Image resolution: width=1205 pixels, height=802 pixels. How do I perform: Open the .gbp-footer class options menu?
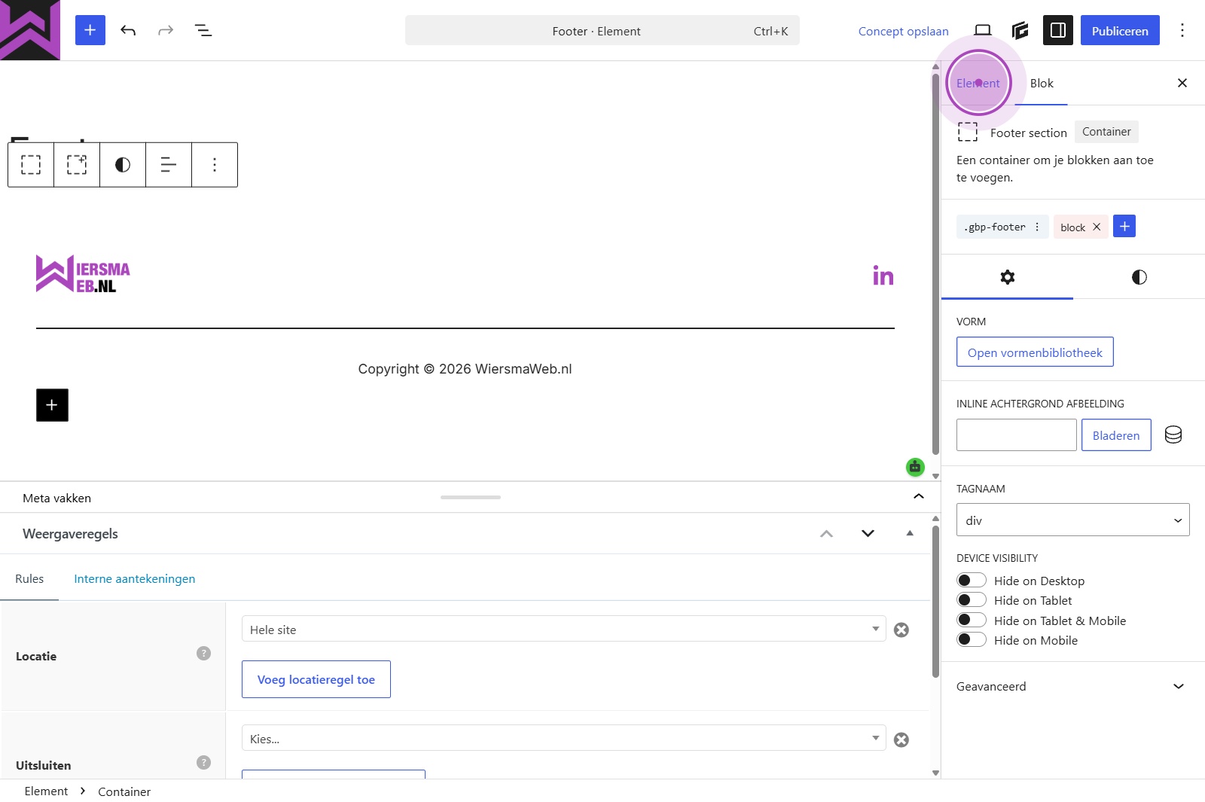(1037, 227)
